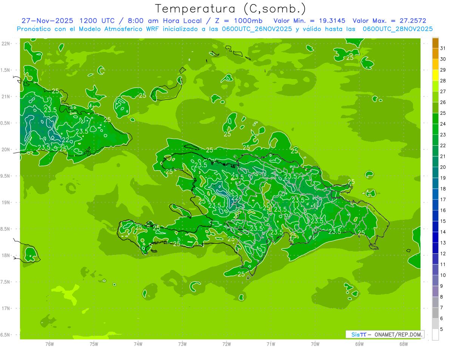Select the Valor Max. = 27.2572 readout
The image size is (453, 349).
pos(389,21)
